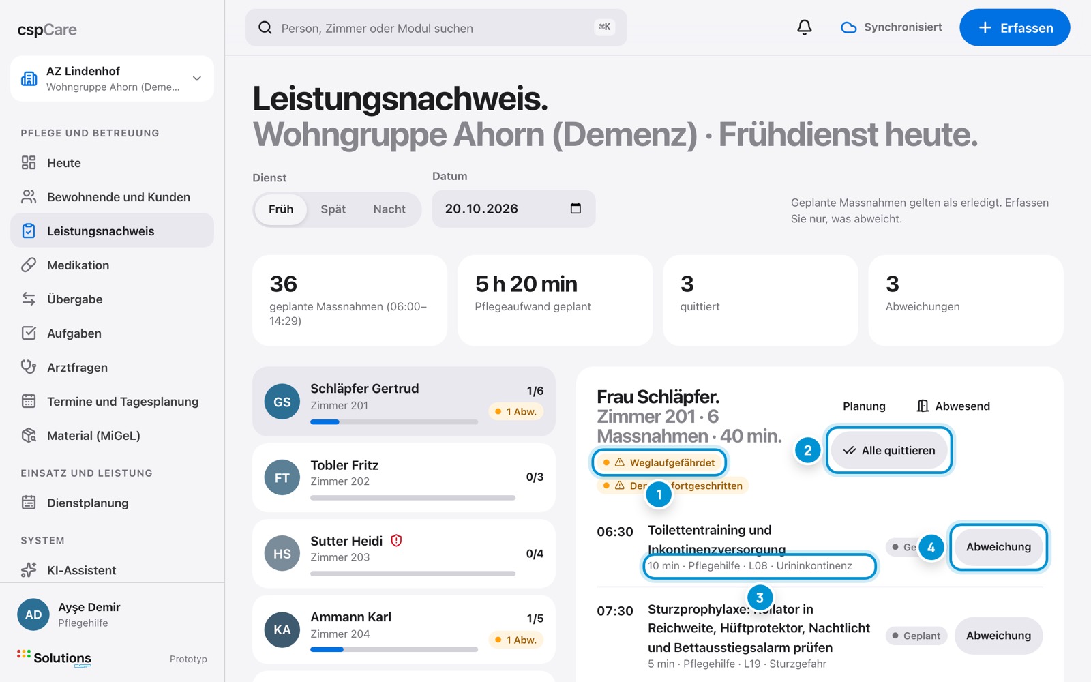Image resolution: width=1091 pixels, height=682 pixels.
Task: Select the Nacht shift
Action: click(x=389, y=209)
